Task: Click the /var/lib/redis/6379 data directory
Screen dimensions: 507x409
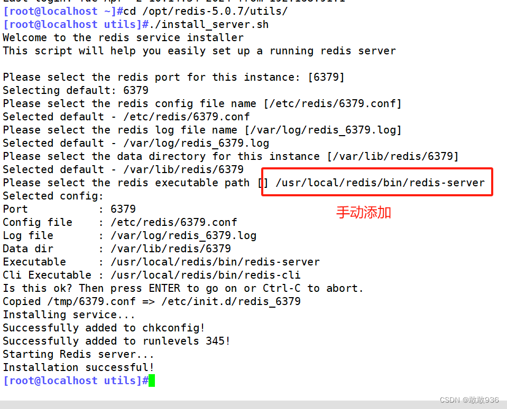Action: click(x=171, y=248)
